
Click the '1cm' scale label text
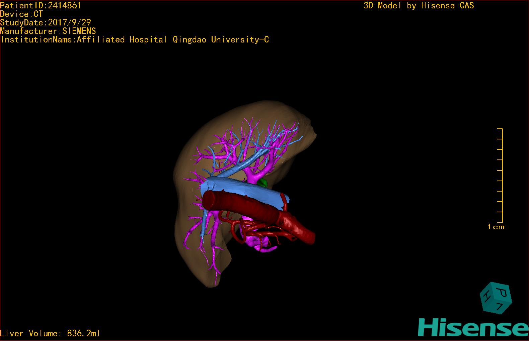tap(496, 227)
